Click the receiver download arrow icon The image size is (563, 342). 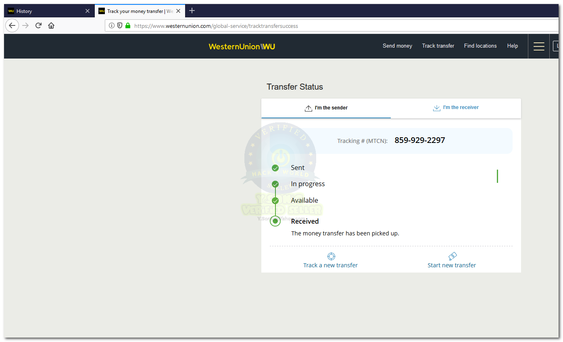(x=436, y=108)
